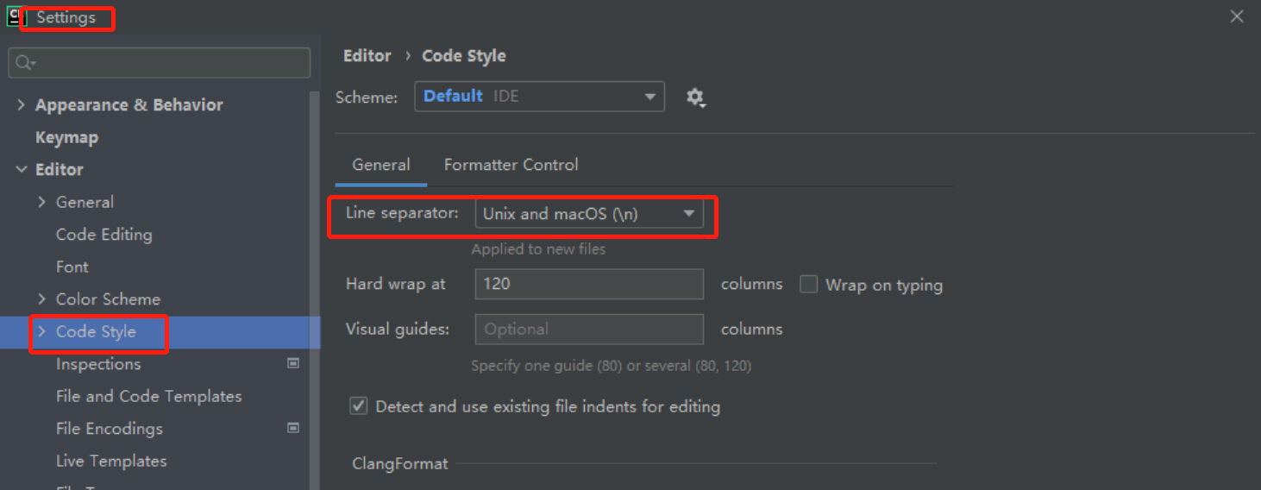1261x490 pixels.
Task: Open the Line separator dropdown
Action: 589,214
